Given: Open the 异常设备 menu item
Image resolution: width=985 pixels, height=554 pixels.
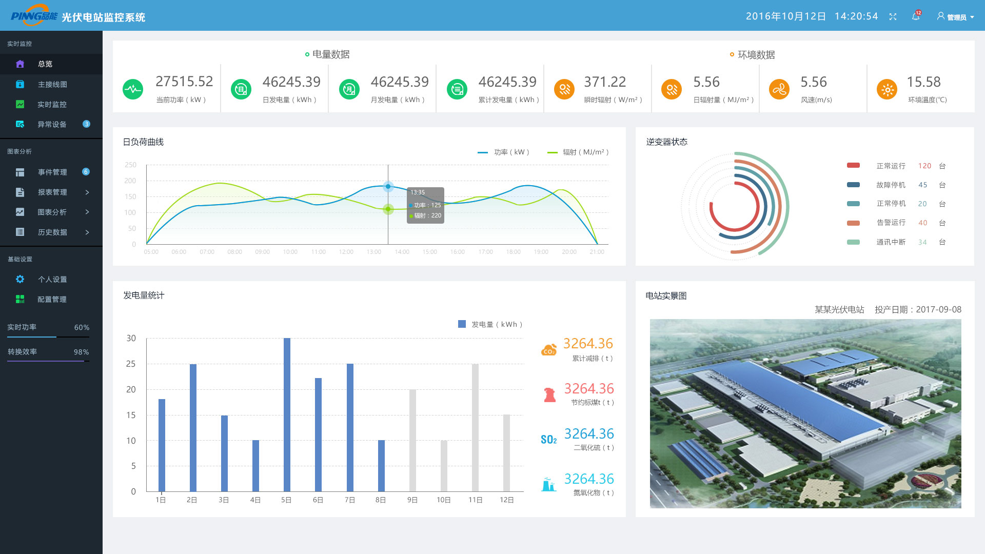Looking at the screenshot, I should coord(51,124).
